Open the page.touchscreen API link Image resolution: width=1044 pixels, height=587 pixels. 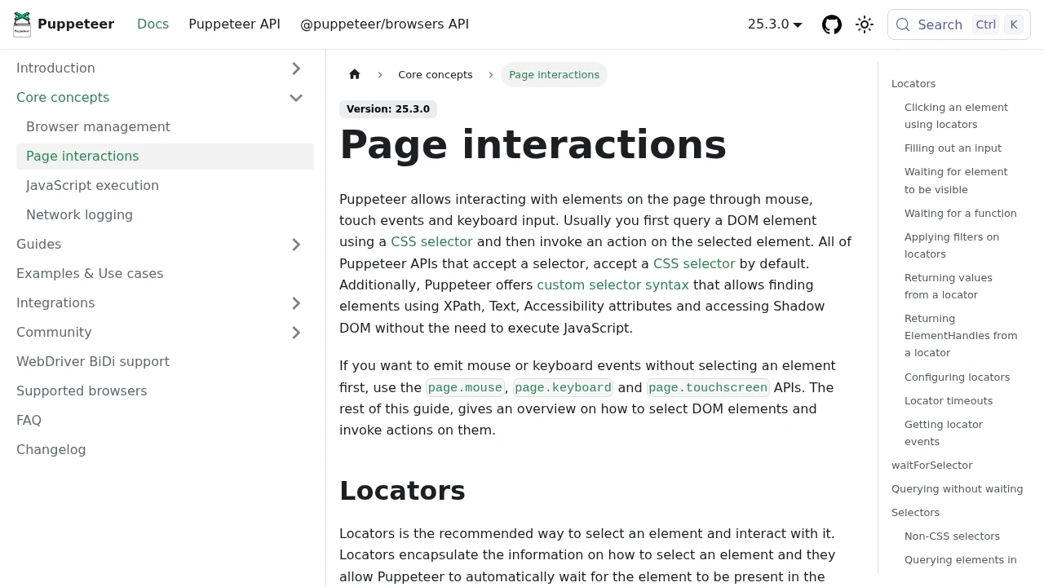[708, 388]
